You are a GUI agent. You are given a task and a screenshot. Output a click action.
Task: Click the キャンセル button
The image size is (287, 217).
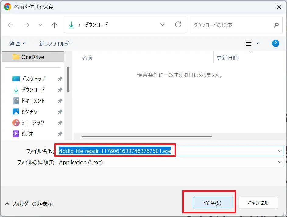click(x=258, y=203)
